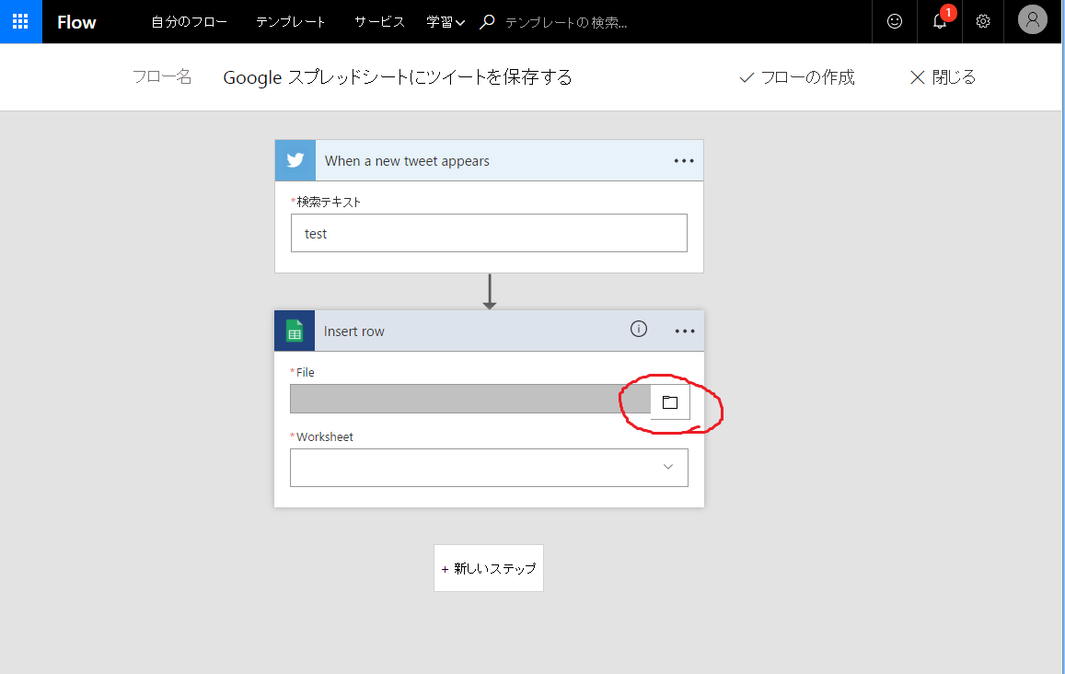This screenshot has width=1065, height=674.
Task: Click the Google Sheets Insert row icon
Action: coord(295,331)
